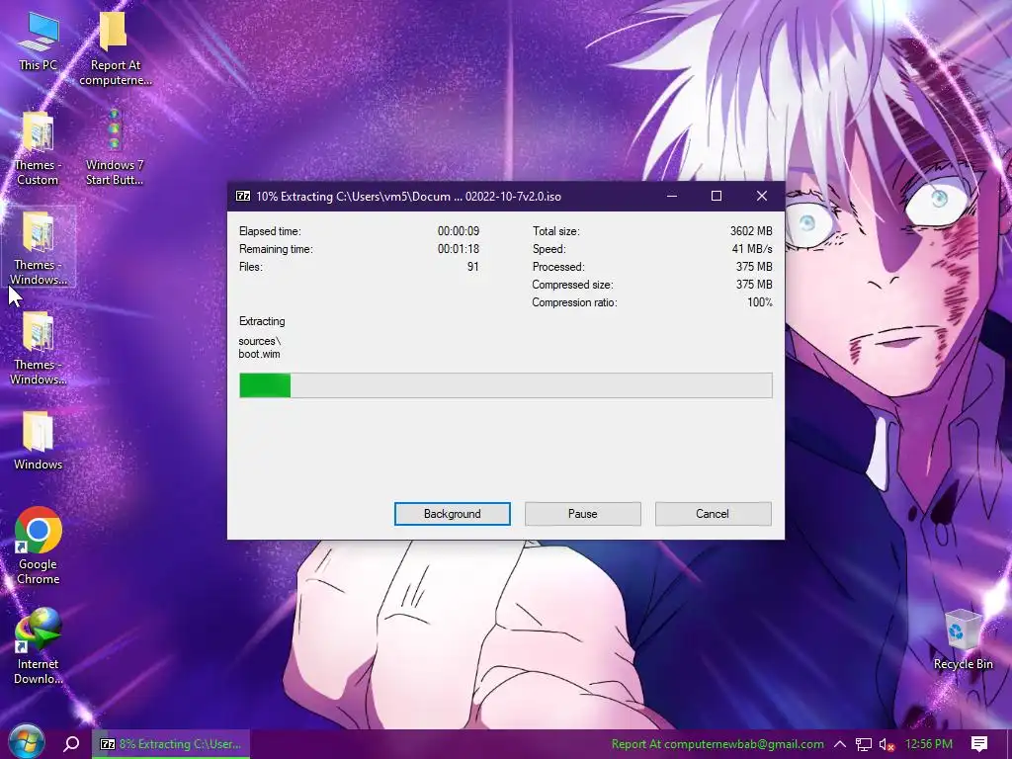Viewport: 1012px width, 759px height.
Task: Click the Compression ratio value 100%
Action: pyautogui.click(x=760, y=302)
